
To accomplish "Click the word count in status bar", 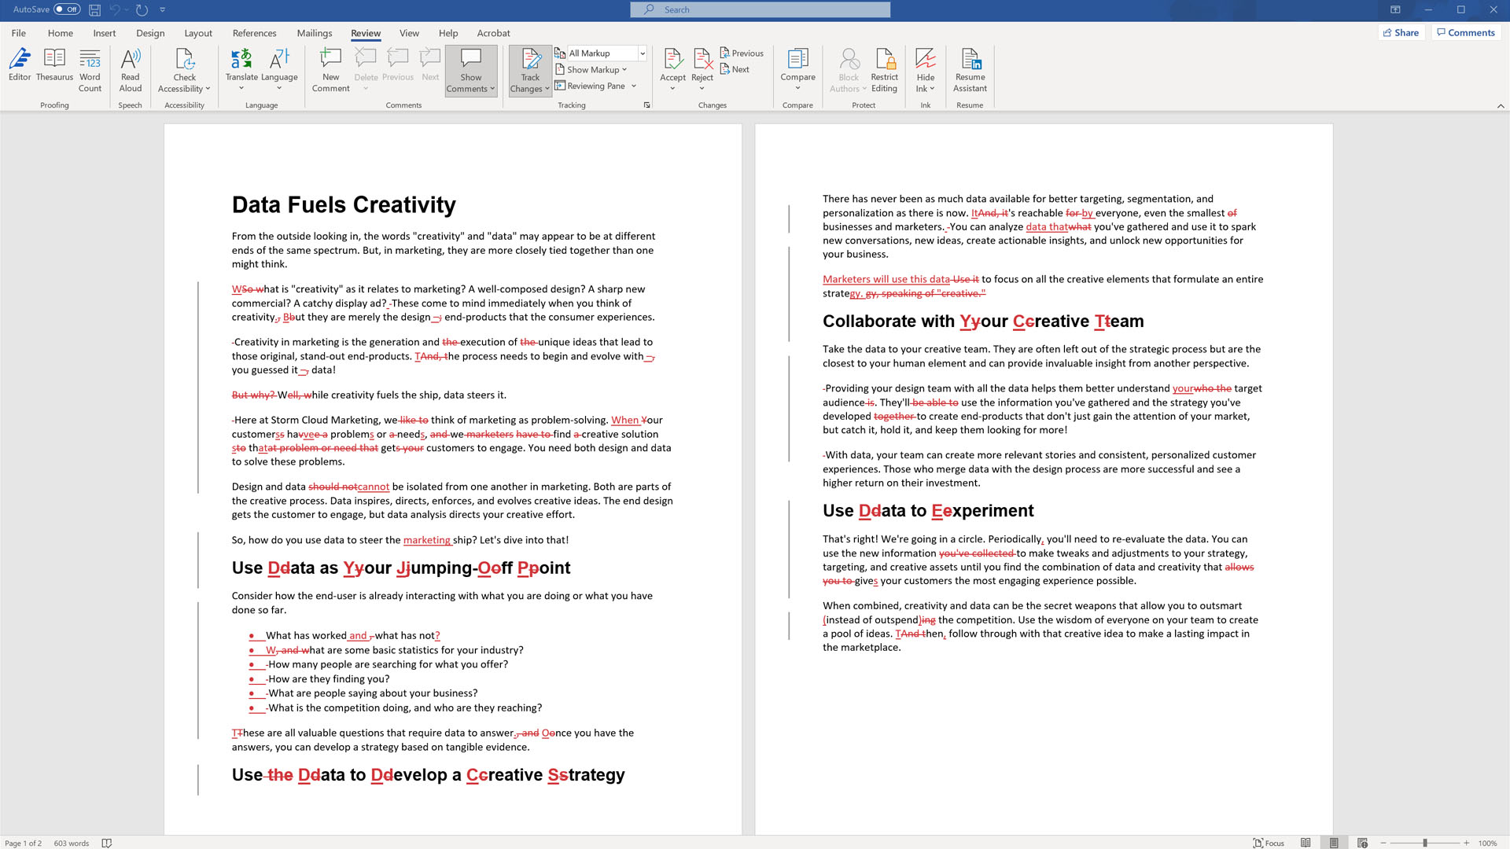I will click(x=71, y=842).
